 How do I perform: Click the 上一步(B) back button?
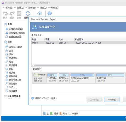(94, 99)
